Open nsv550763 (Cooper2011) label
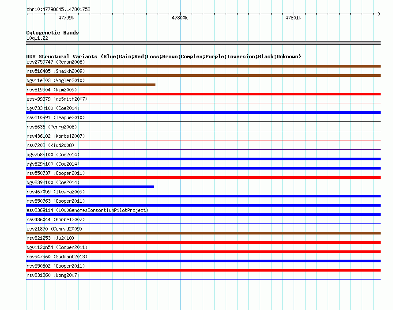Viewport: 393px width, 310px height. (56, 201)
